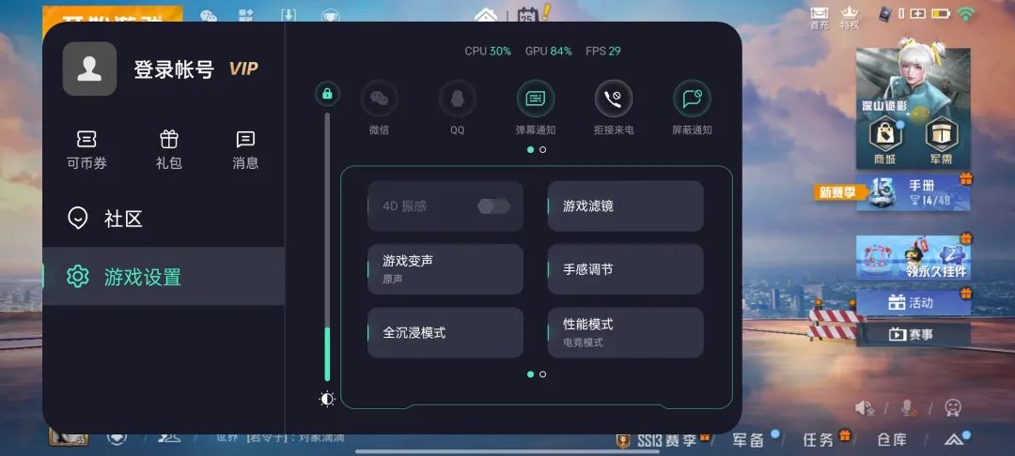
Task: Select 登录帐号 to log in
Action: 174,69
